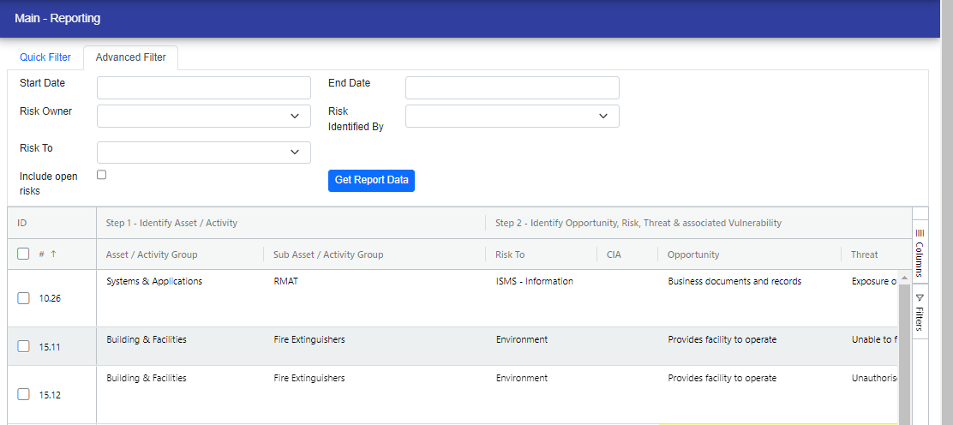Check the row 15.11 checkbox
953x425 pixels.
point(24,347)
